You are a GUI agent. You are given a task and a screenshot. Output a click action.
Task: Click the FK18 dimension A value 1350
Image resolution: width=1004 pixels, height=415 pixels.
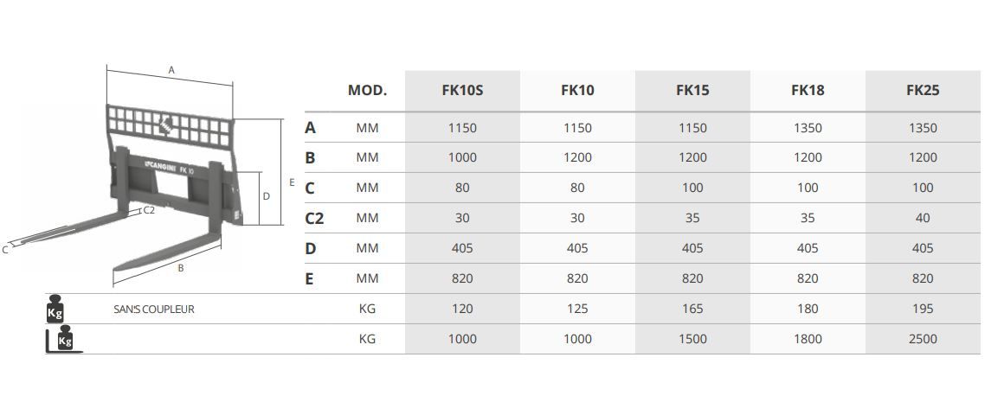tap(808, 128)
